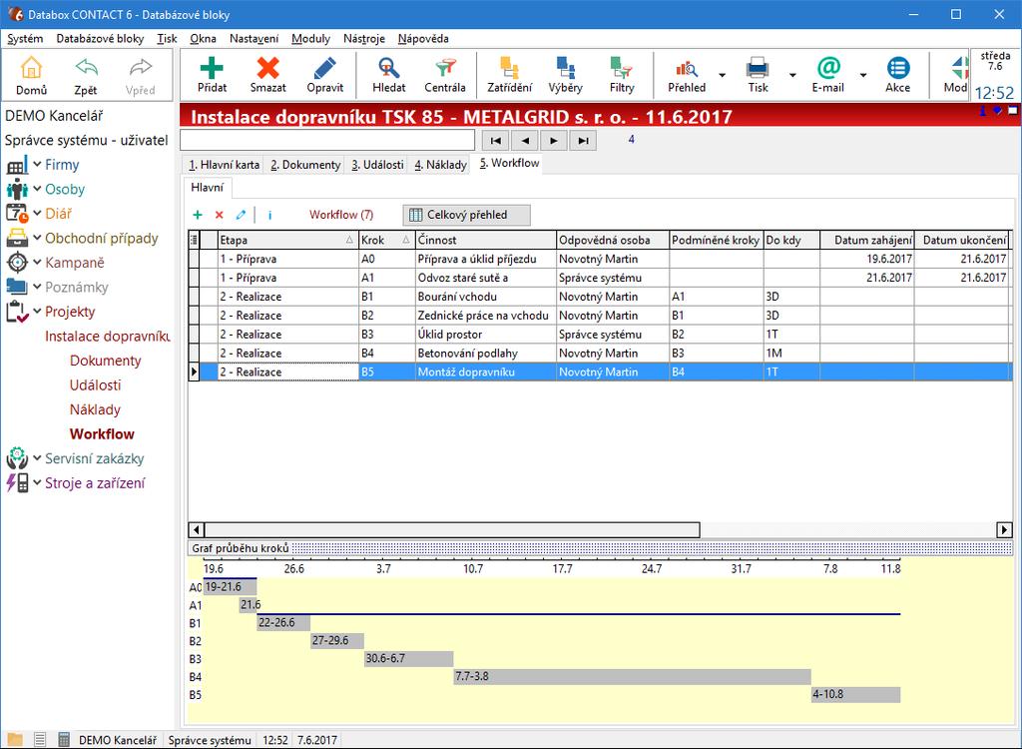Click the 4-10.8 Gantt bar for B5
The height and width of the screenshot is (749, 1022).
[x=855, y=694]
